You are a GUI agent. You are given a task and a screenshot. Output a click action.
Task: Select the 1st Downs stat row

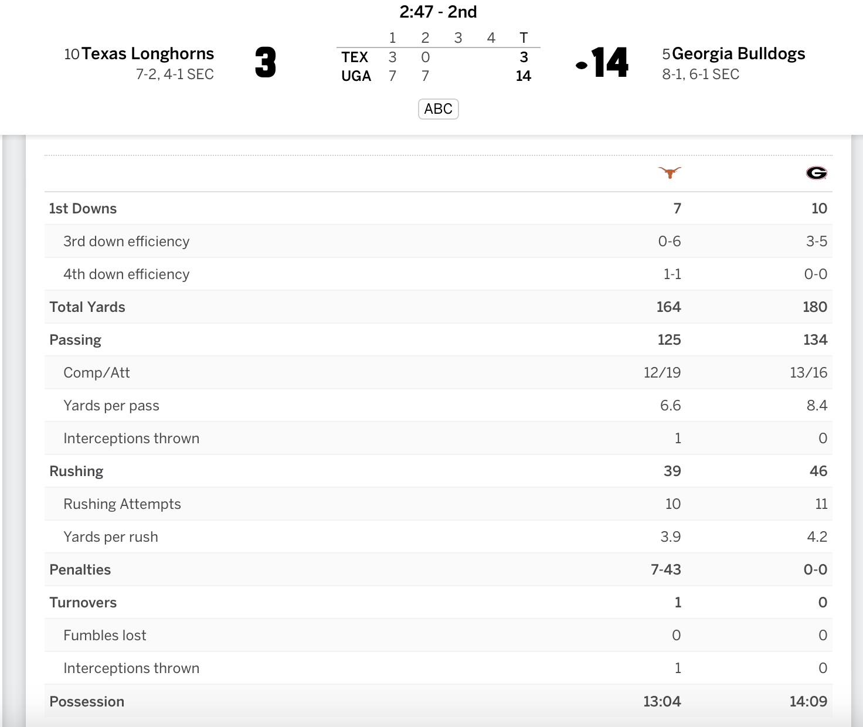[83, 209]
